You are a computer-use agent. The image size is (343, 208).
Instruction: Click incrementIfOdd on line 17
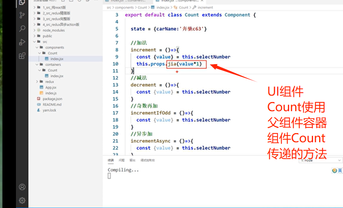150,113
